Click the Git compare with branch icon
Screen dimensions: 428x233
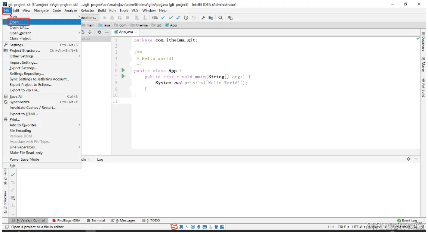tap(178, 18)
